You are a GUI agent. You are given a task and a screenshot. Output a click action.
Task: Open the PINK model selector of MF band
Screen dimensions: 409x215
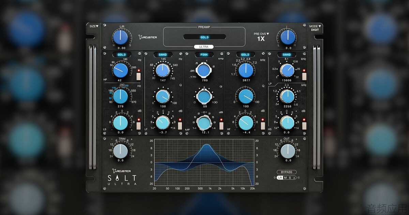204,54
